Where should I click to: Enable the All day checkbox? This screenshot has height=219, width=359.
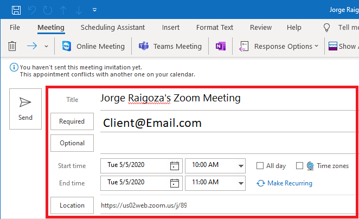(260, 166)
